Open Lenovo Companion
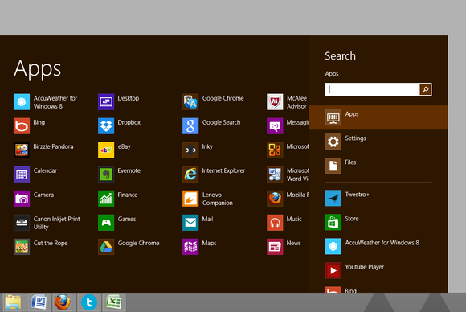Viewport: 466px width, 312px height. point(208,199)
